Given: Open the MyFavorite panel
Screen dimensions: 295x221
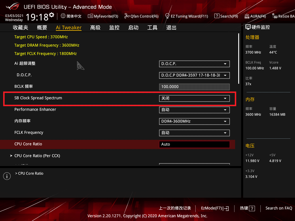Looking at the screenshot, I should pos(103,16).
